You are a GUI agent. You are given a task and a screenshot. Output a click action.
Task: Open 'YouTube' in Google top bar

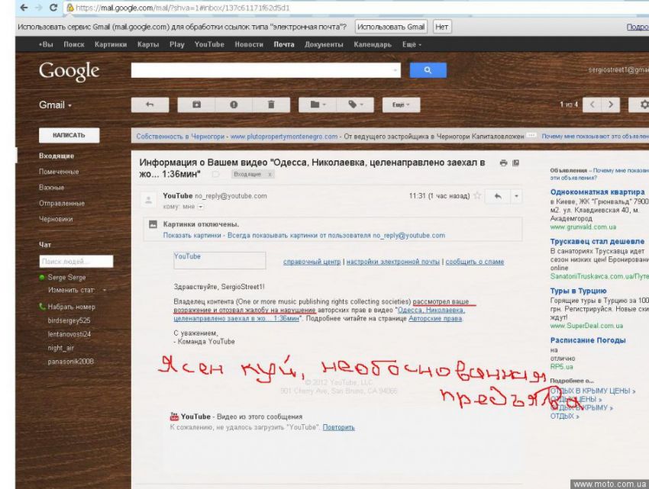coord(209,44)
